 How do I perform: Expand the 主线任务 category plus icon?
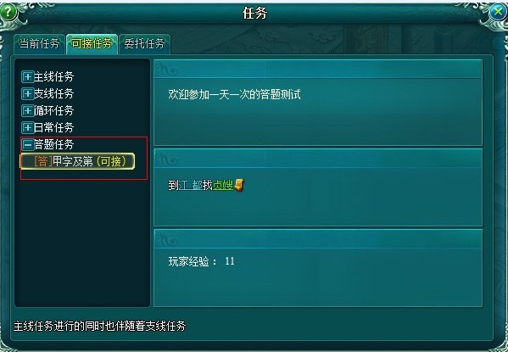(27, 77)
